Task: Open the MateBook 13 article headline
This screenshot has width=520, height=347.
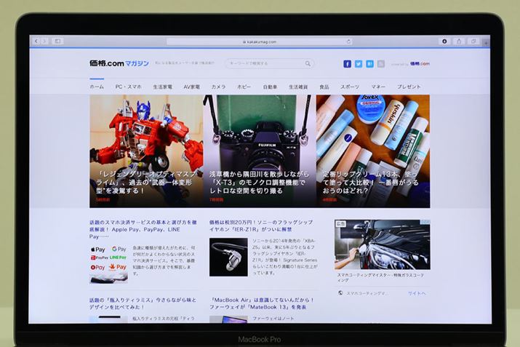Action: pos(262,303)
